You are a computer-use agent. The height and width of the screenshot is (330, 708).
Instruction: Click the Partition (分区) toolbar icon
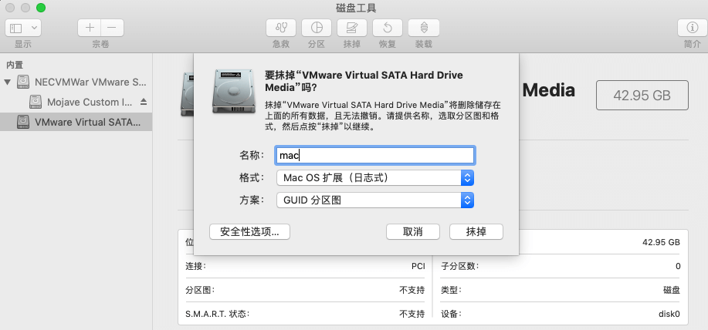(317, 28)
